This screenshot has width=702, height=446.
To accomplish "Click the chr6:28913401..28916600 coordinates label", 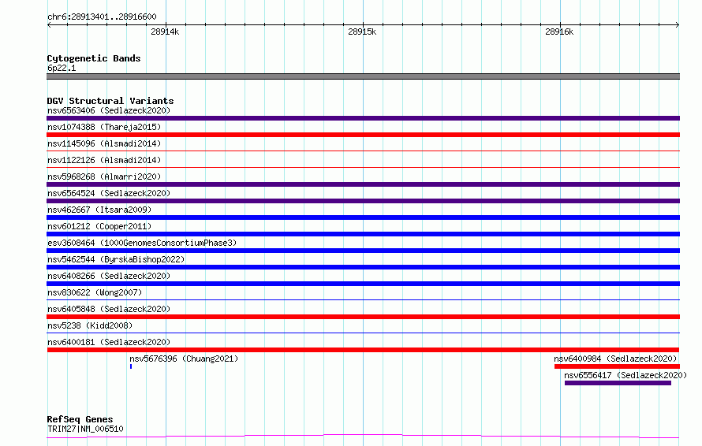I will pos(102,17).
